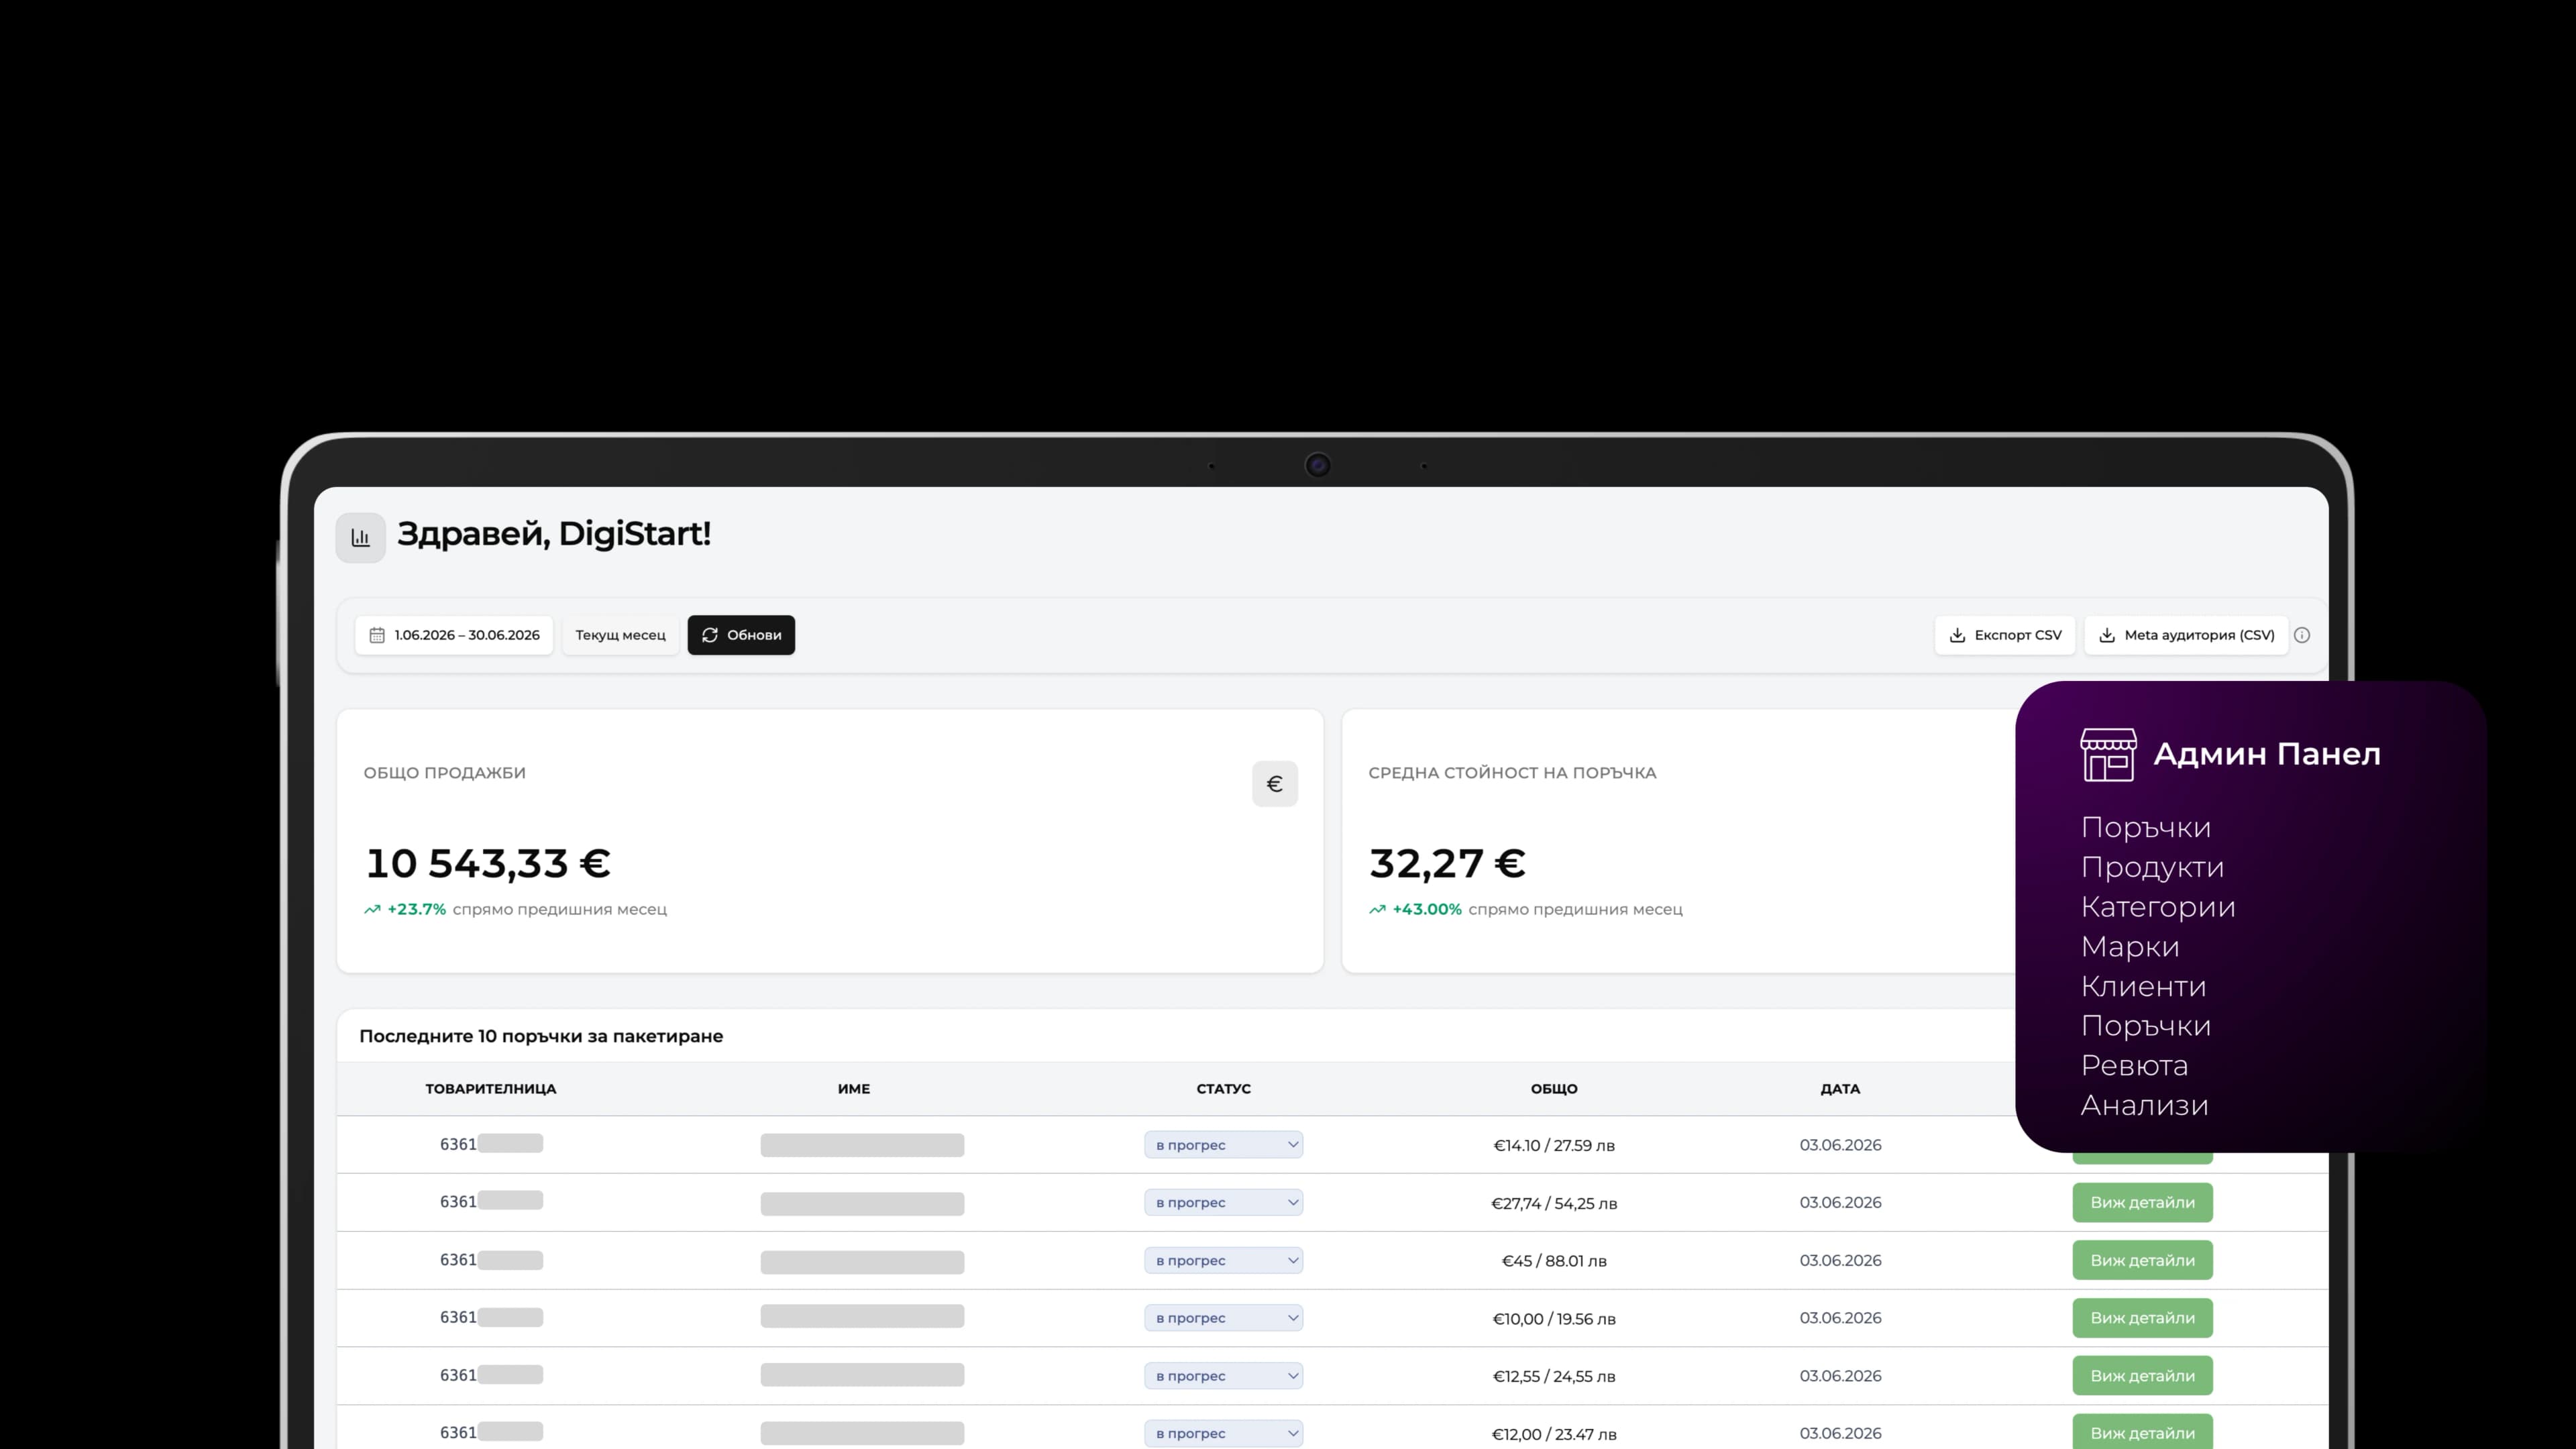Open the 1.06.2026 – 30.06.2026 date range picker

point(454,635)
